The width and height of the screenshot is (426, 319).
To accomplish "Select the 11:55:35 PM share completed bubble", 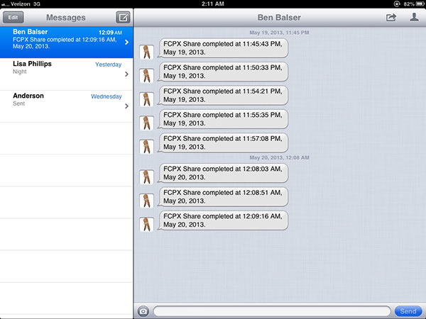I will pos(223,119).
